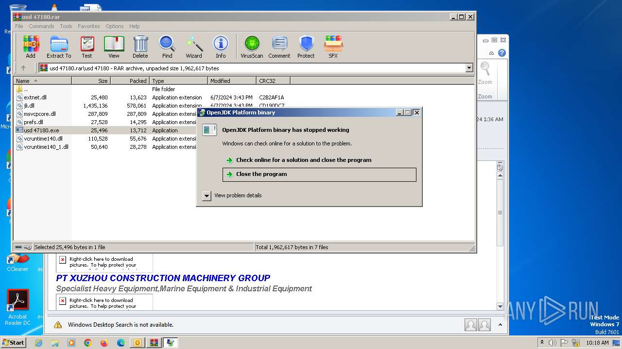This screenshot has width=622, height=349.
Task: Open Internet Explorer from taskbar
Action: click(x=38, y=343)
